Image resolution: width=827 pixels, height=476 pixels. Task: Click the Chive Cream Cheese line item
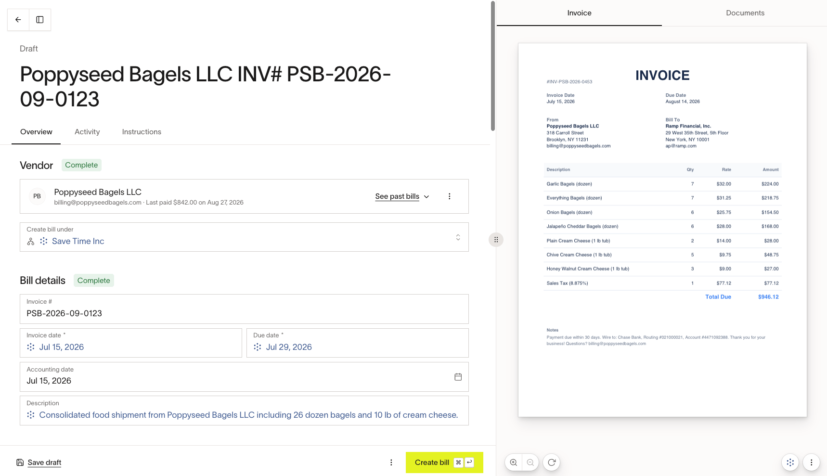[x=662, y=255]
